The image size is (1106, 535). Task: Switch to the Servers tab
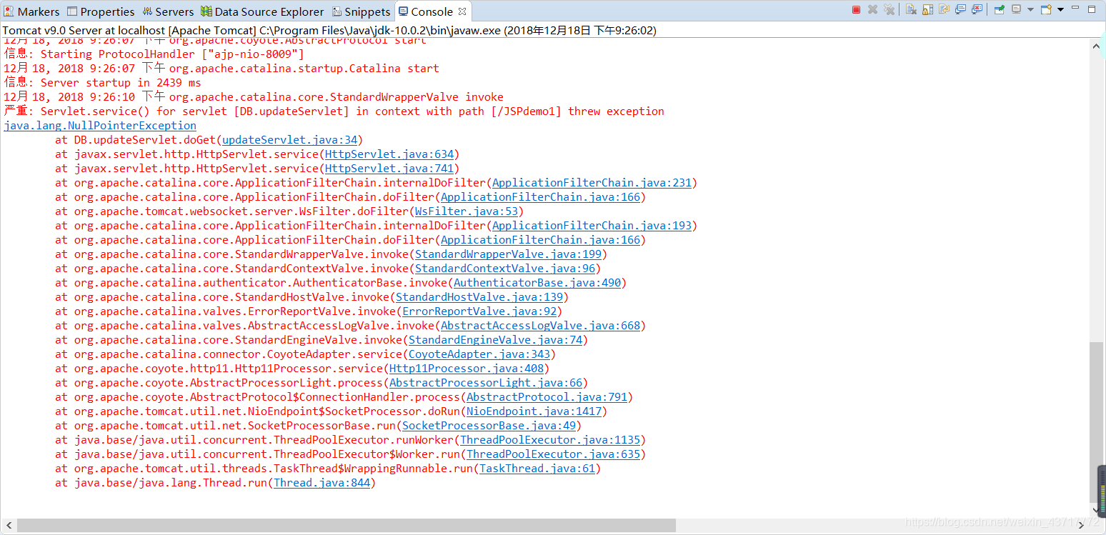[x=168, y=11]
